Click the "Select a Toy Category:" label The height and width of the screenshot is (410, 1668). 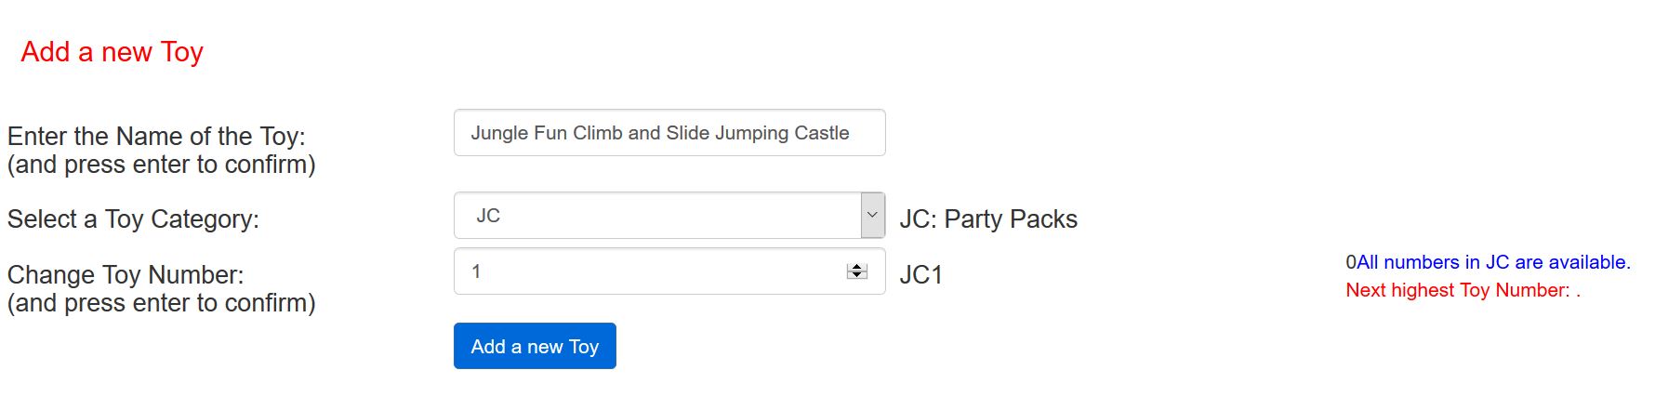point(133,219)
